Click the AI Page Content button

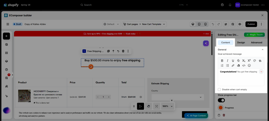(196, 116)
